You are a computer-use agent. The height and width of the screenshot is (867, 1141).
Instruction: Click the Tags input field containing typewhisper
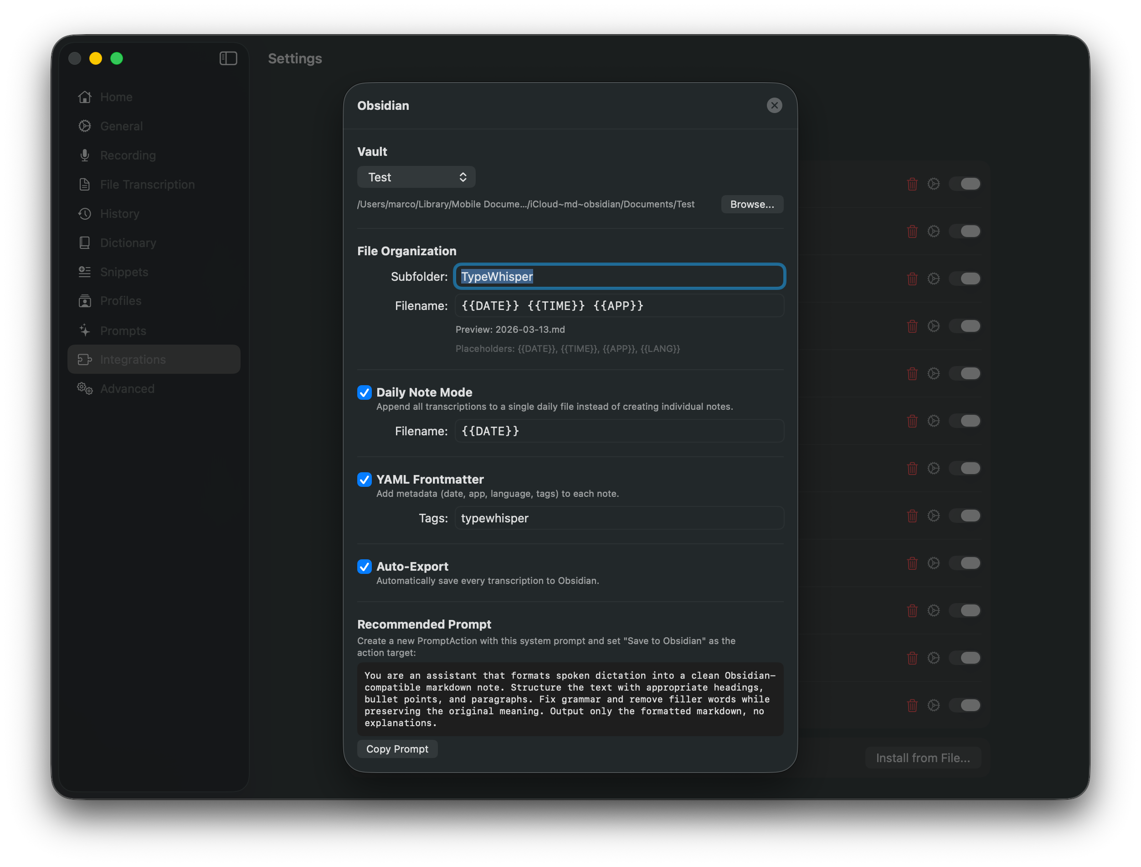pos(619,518)
